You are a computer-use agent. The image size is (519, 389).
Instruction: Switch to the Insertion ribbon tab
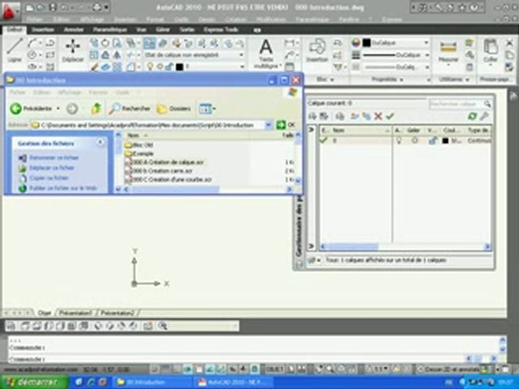point(43,30)
